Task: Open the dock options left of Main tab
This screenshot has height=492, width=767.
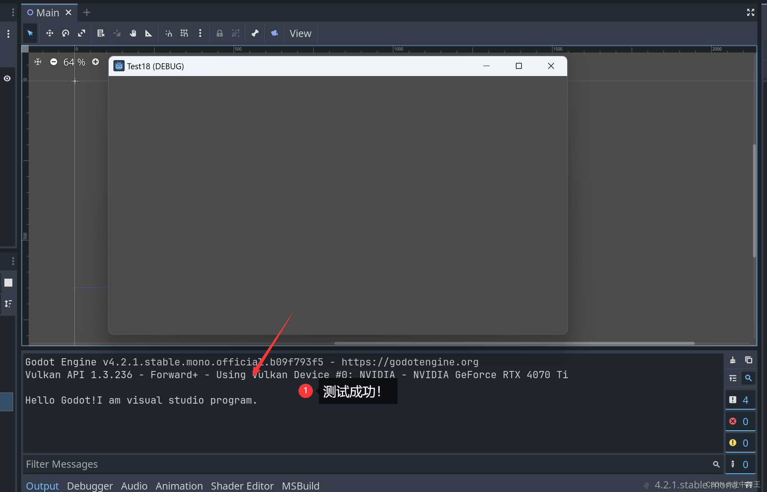Action: coord(13,13)
